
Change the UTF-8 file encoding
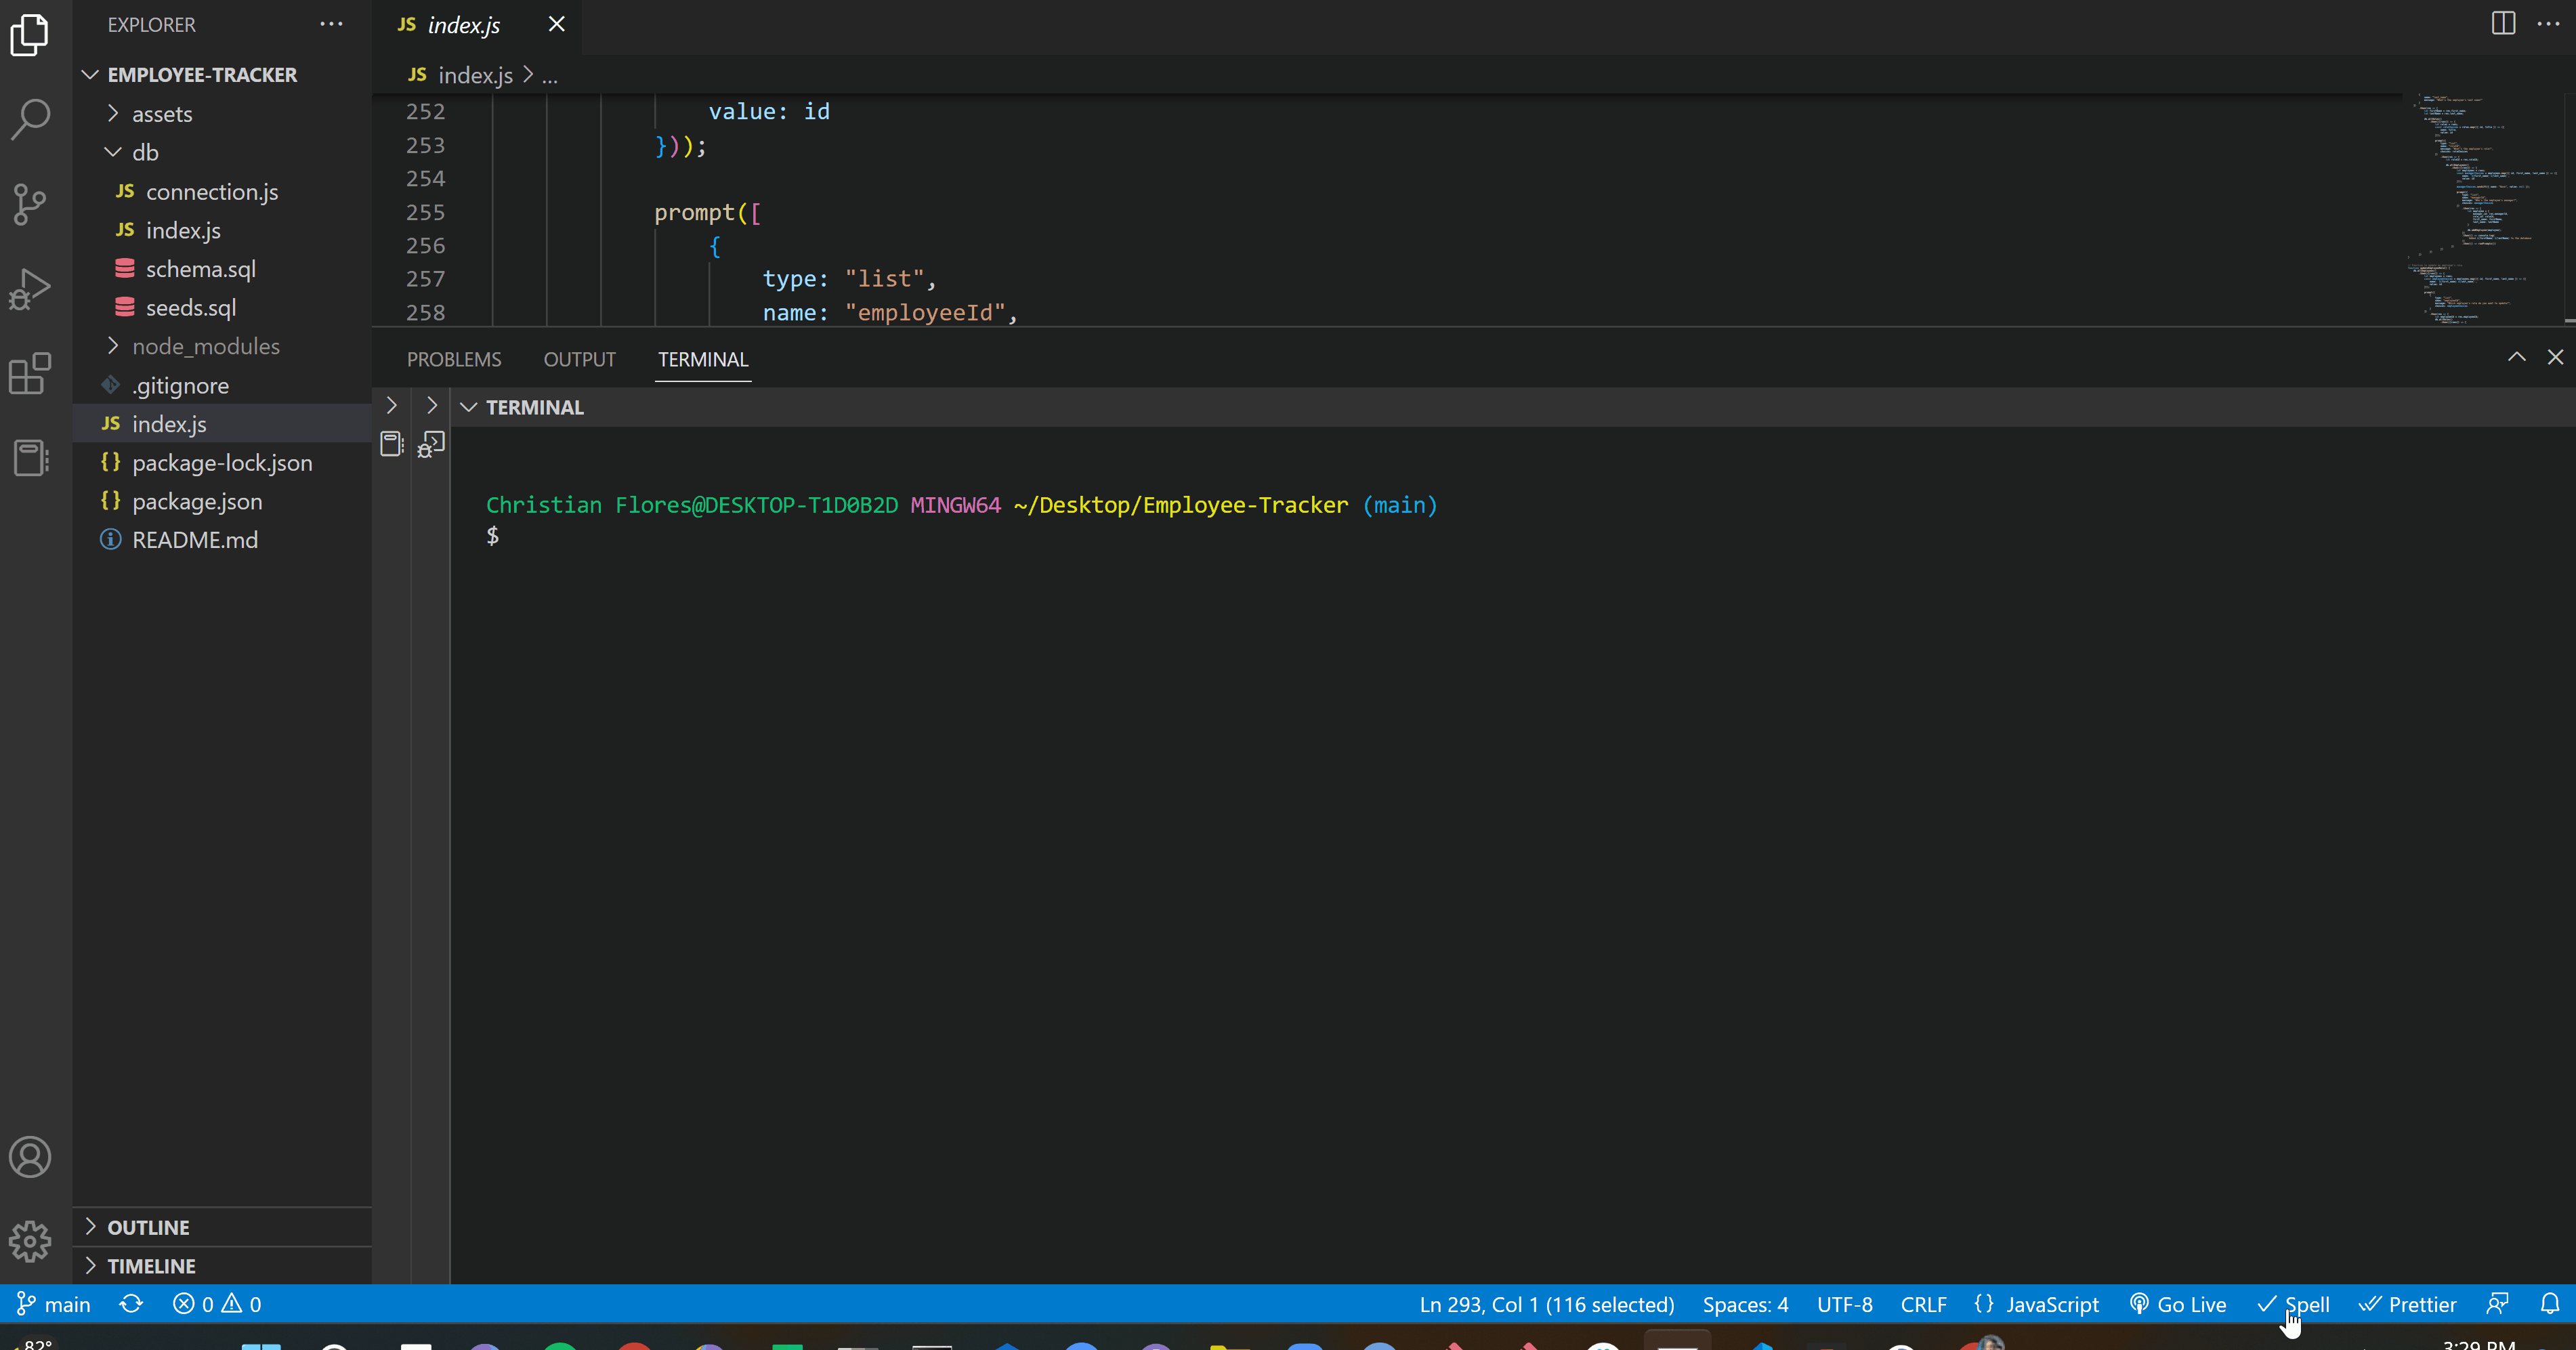(1845, 1304)
